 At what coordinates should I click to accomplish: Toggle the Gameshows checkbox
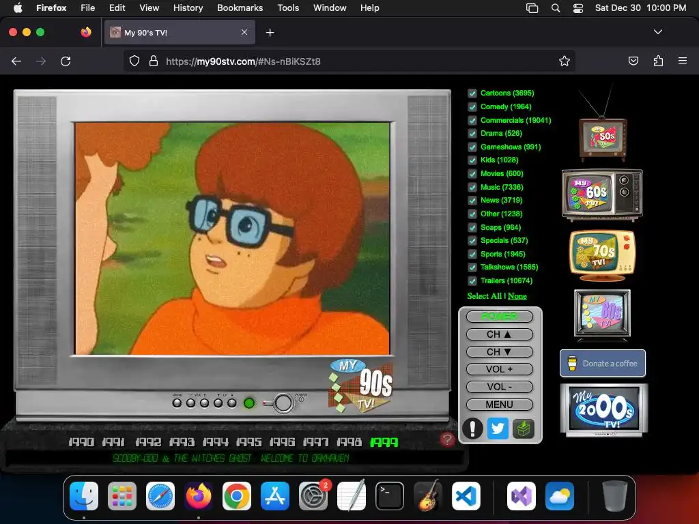click(472, 147)
